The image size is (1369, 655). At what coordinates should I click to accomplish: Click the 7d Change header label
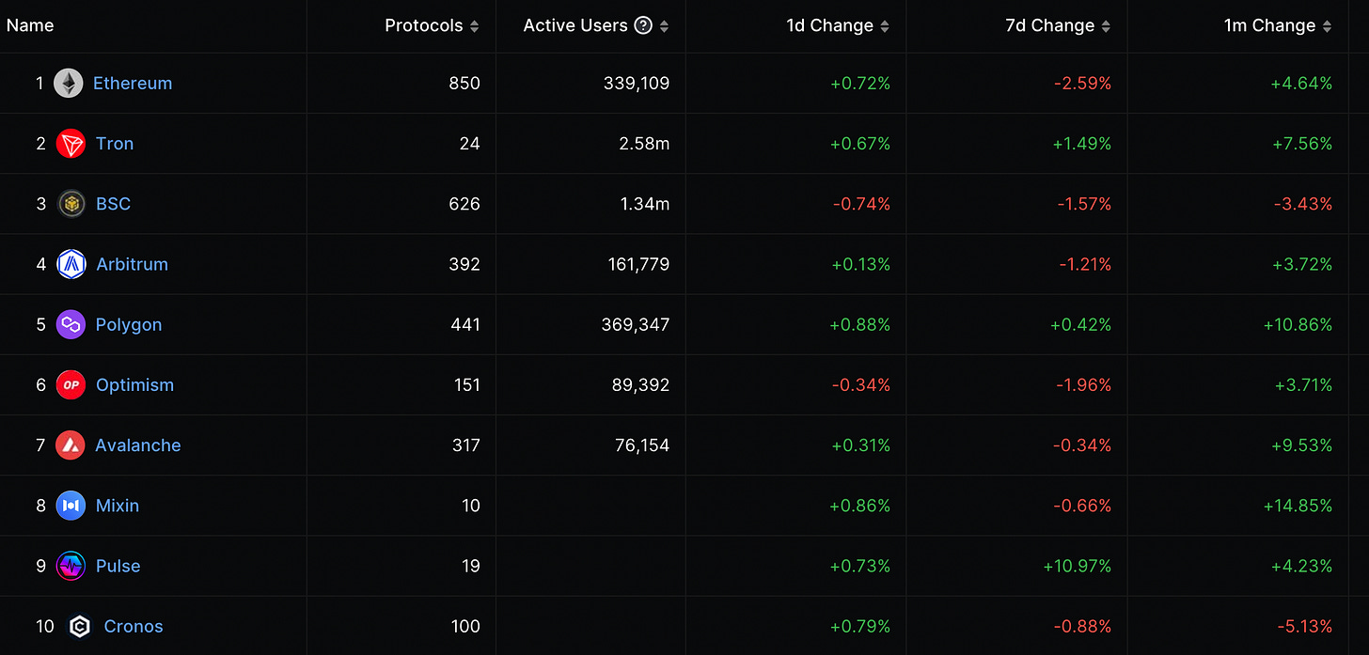click(1050, 25)
